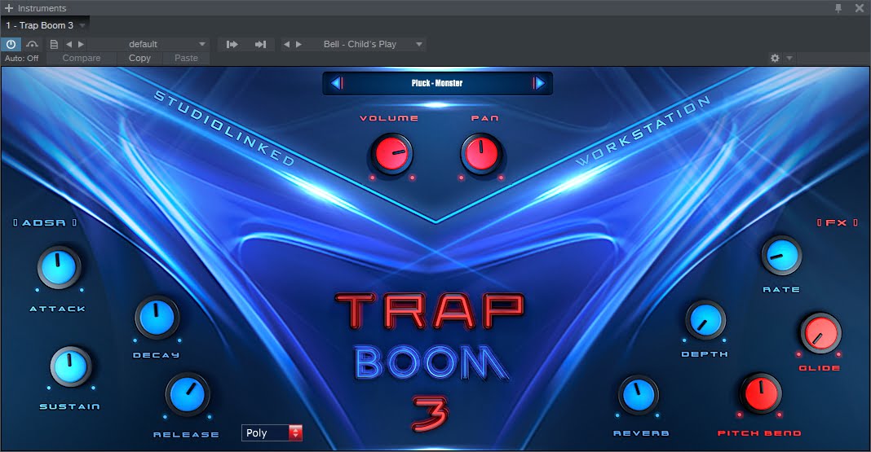Open the gear settings icon
Screen dimensions: 871x452
(x=775, y=58)
